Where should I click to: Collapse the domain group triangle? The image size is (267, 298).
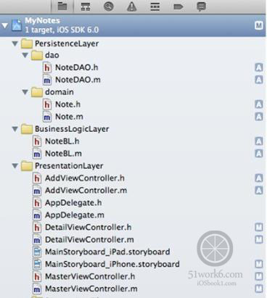(x=25, y=92)
